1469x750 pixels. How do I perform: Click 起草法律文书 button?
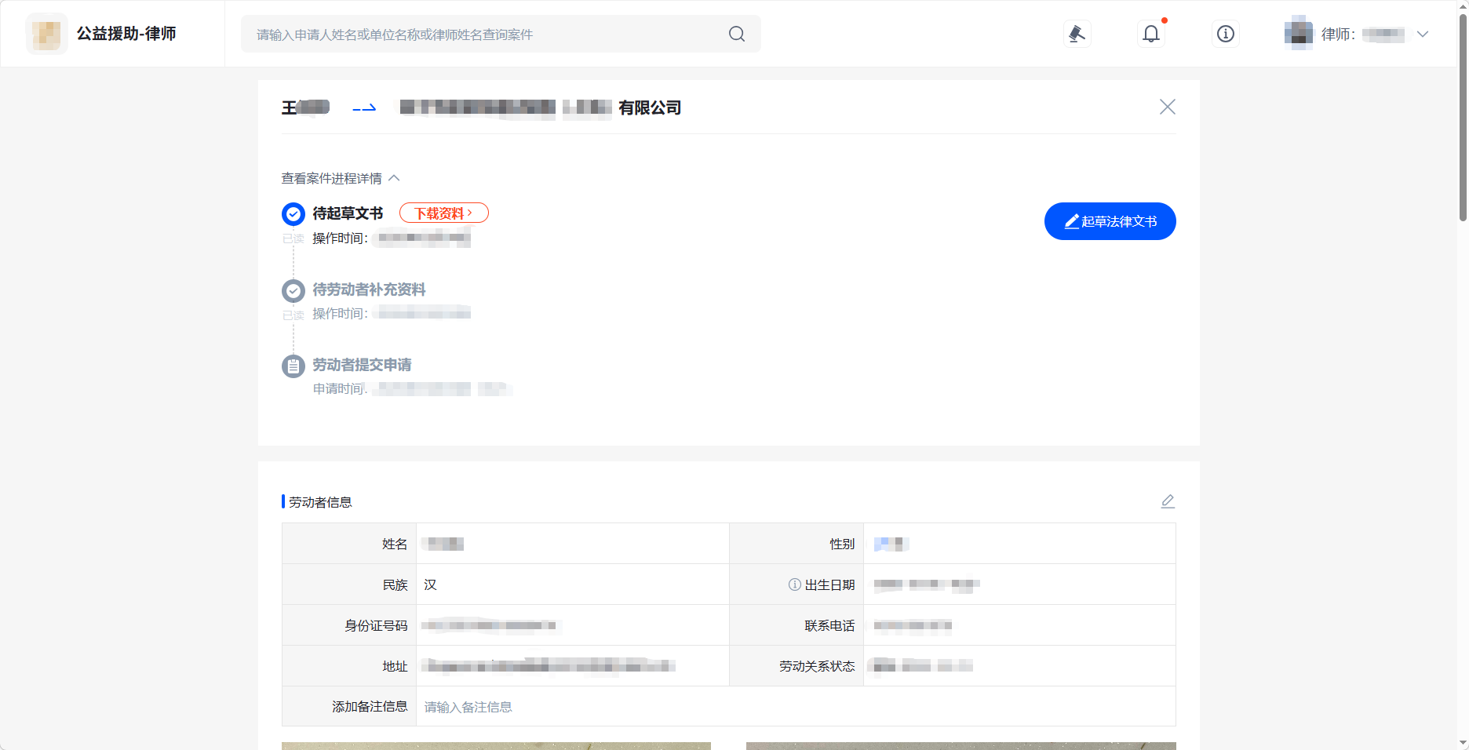point(1109,221)
